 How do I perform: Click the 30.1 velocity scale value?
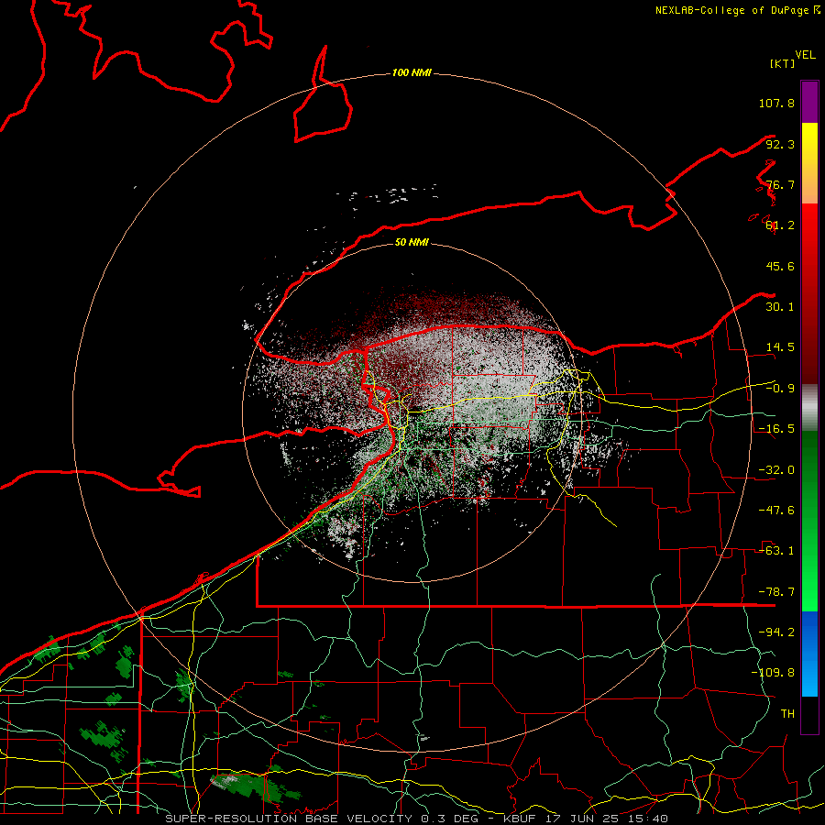(x=780, y=307)
